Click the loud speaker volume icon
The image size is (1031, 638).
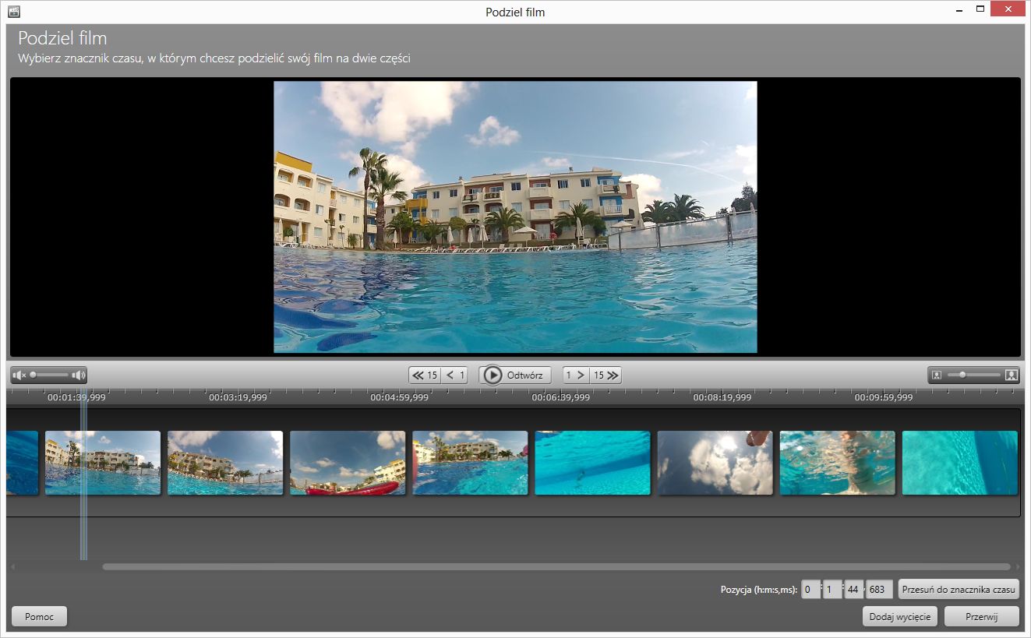(78, 375)
